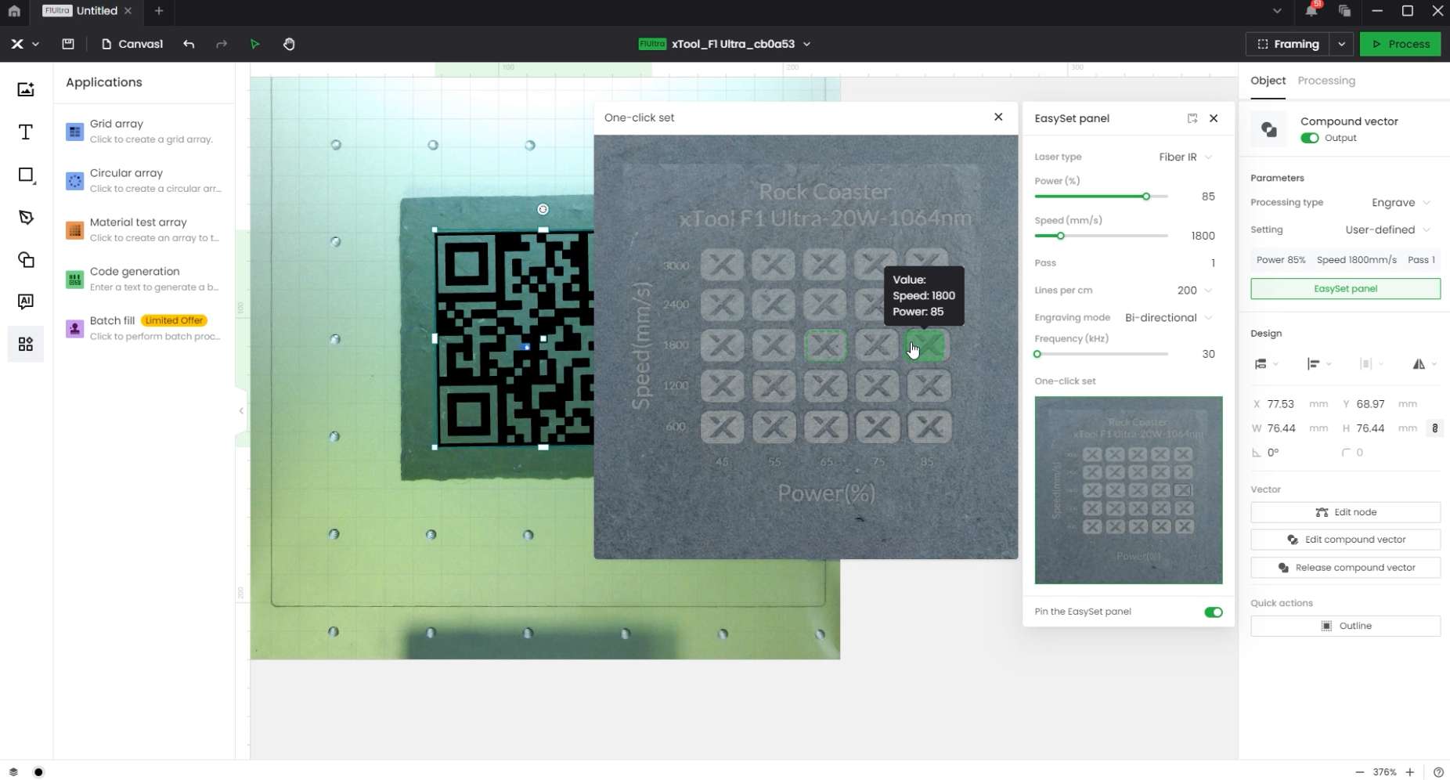
Task: Select the Untitled project tab
Action: (x=87, y=11)
